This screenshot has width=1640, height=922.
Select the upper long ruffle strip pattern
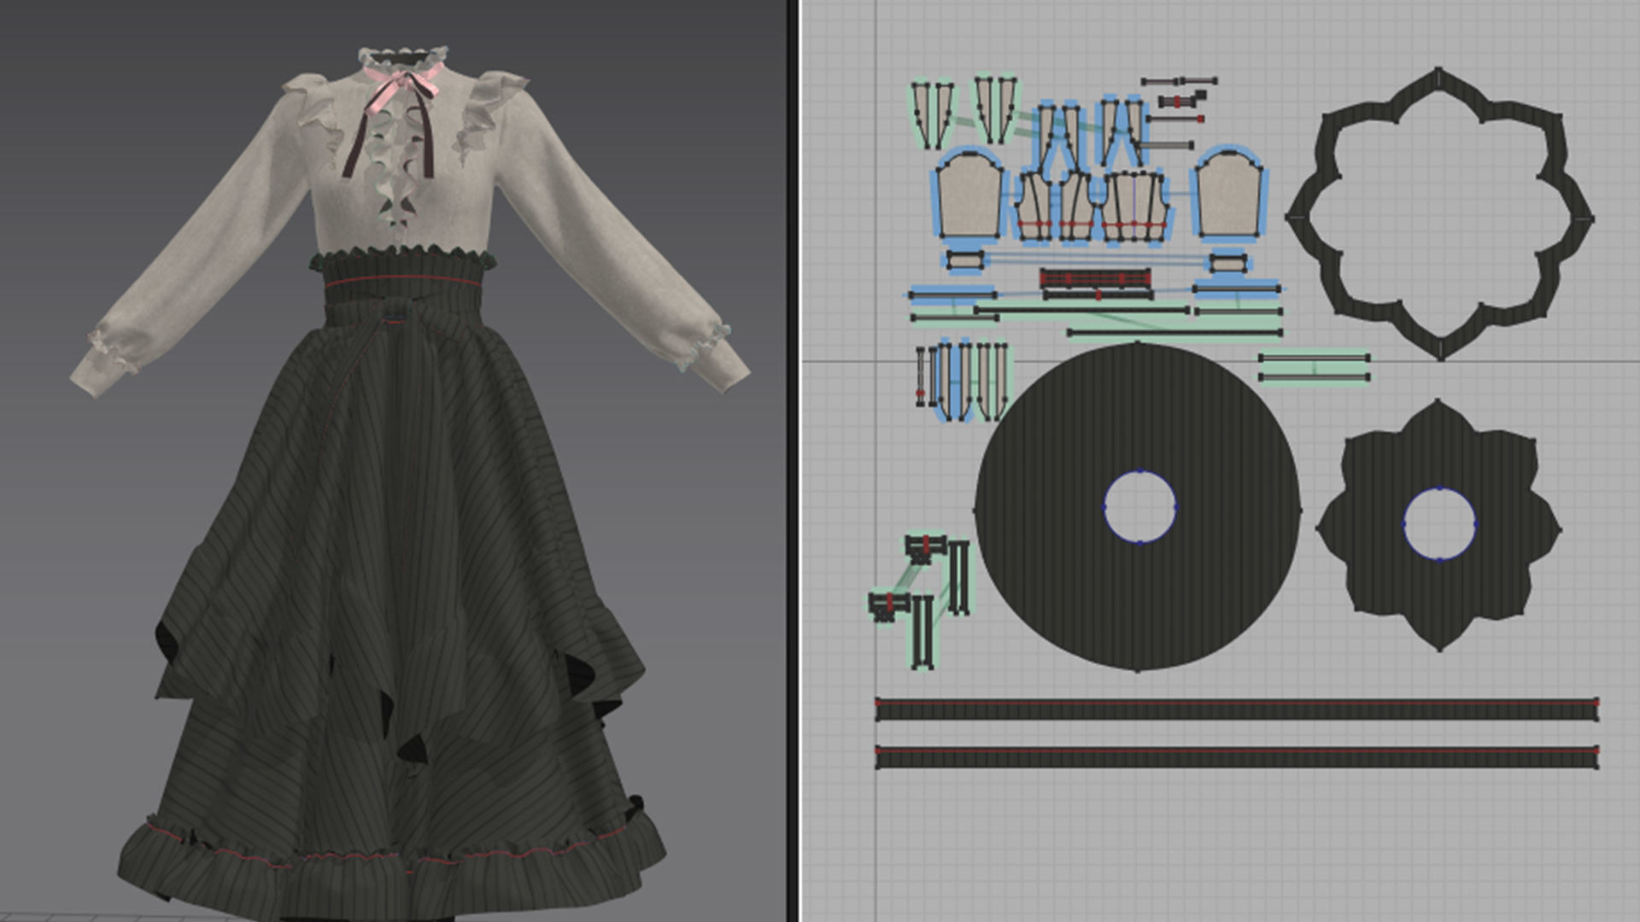[x=1236, y=709]
